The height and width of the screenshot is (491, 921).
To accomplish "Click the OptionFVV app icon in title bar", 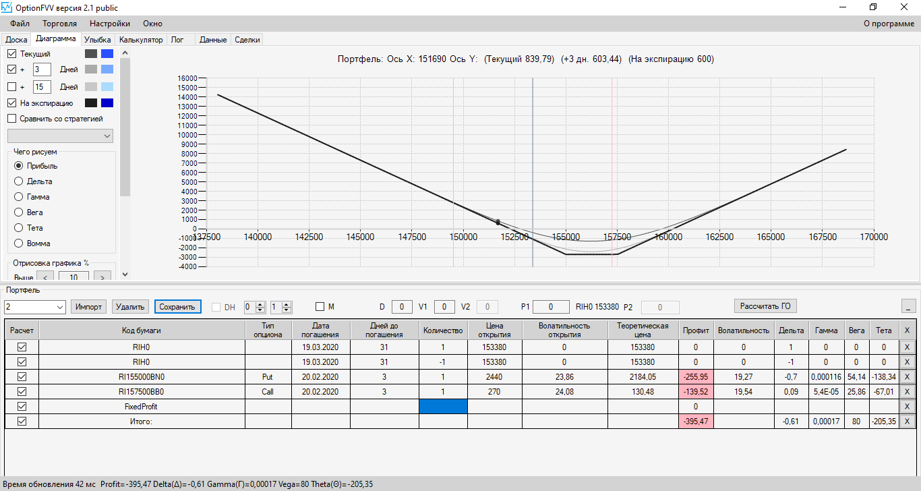I will [x=7, y=7].
